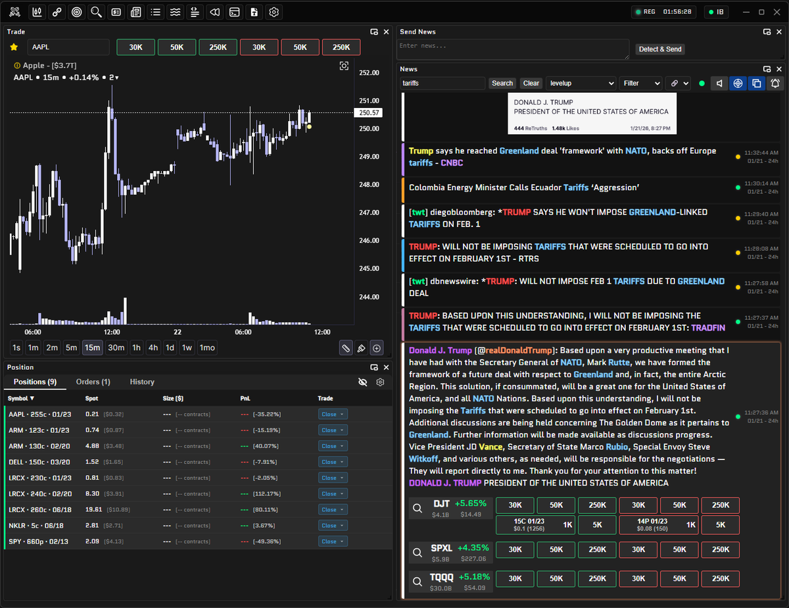Screen dimensions: 789x608
Task: Open the Position panel settings gear
Action: (x=380, y=382)
